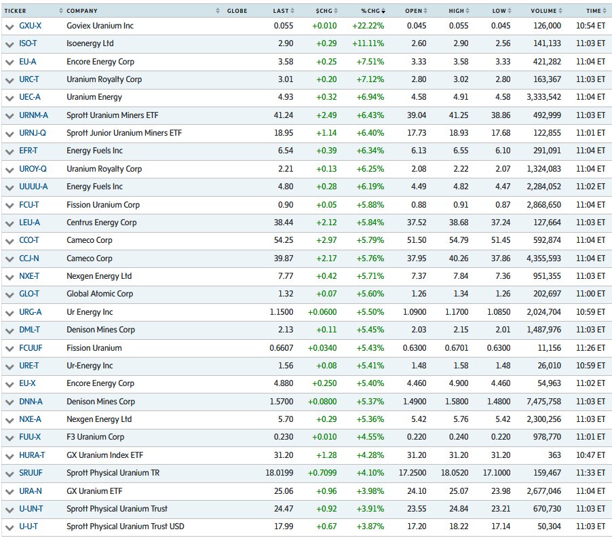Select Sprott Physical Uranium Trust USD name
This screenshot has width=612, height=538.
[126, 526]
